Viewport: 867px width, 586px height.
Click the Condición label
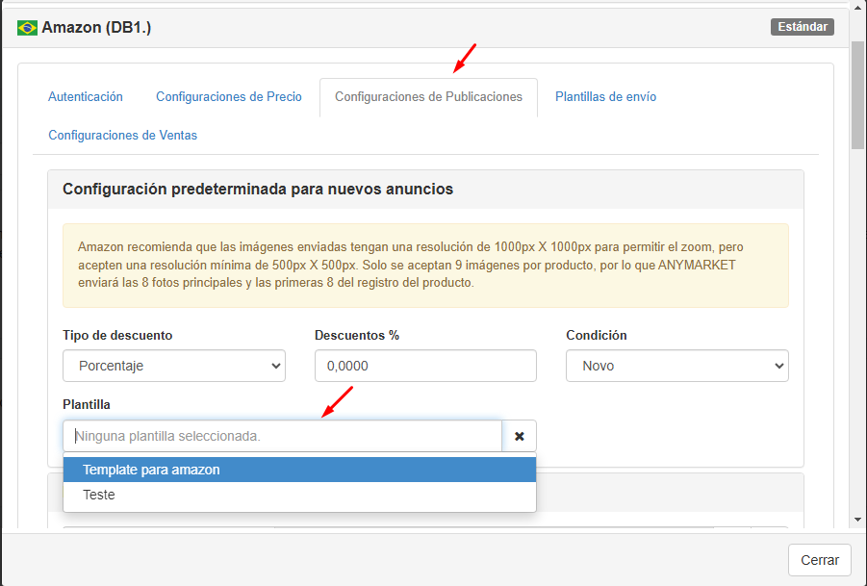[x=596, y=336]
